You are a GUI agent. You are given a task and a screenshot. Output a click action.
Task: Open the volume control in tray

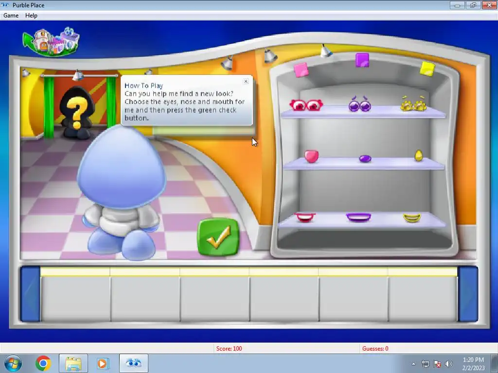click(449, 364)
